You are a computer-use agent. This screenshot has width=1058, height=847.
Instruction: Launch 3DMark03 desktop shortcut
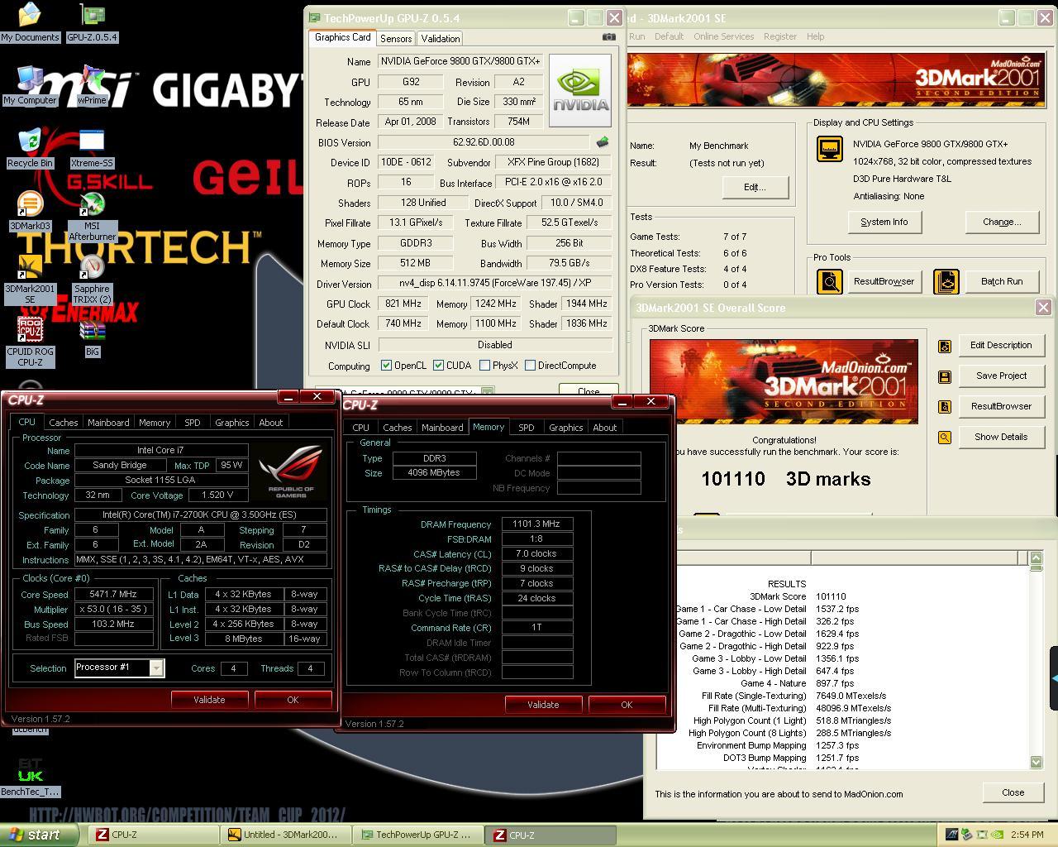pos(30,210)
